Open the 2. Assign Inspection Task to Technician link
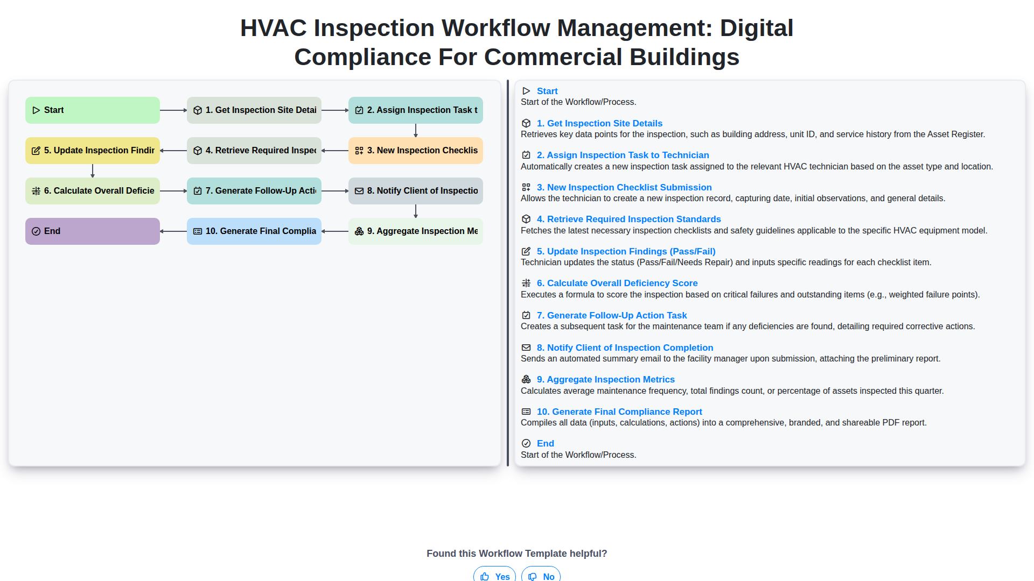1034x581 pixels. [623, 155]
